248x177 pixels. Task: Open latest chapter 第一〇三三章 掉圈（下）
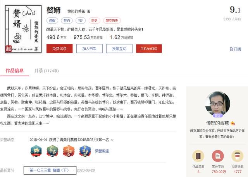click(50, 170)
